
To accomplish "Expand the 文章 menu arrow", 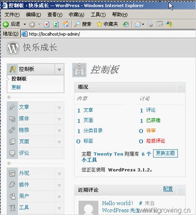I will coord(59,107).
